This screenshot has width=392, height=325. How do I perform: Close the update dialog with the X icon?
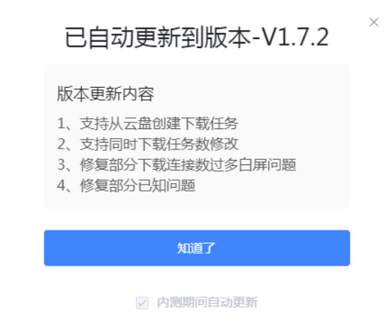(x=374, y=22)
